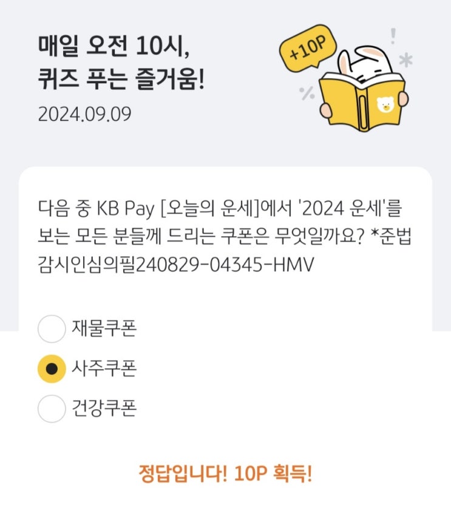
Task: Click the gray exclamation mark decoration
Action: (393, 36)
